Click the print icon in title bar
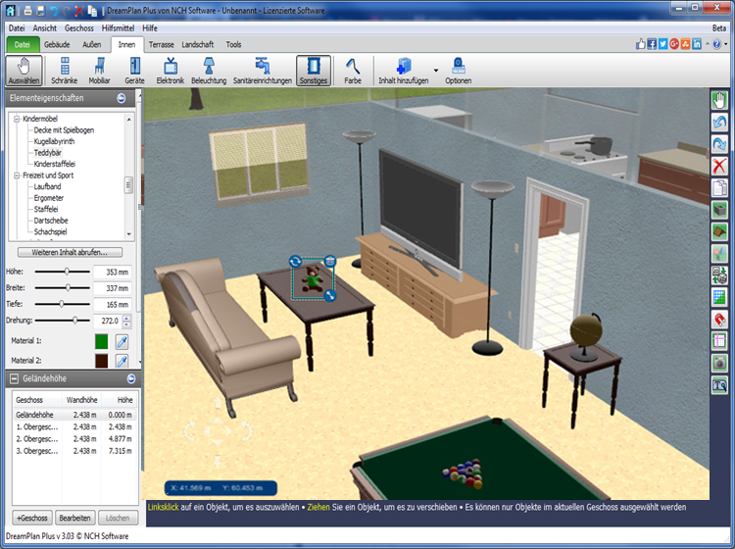Screen dimensions: 735x549 [27, 11]
